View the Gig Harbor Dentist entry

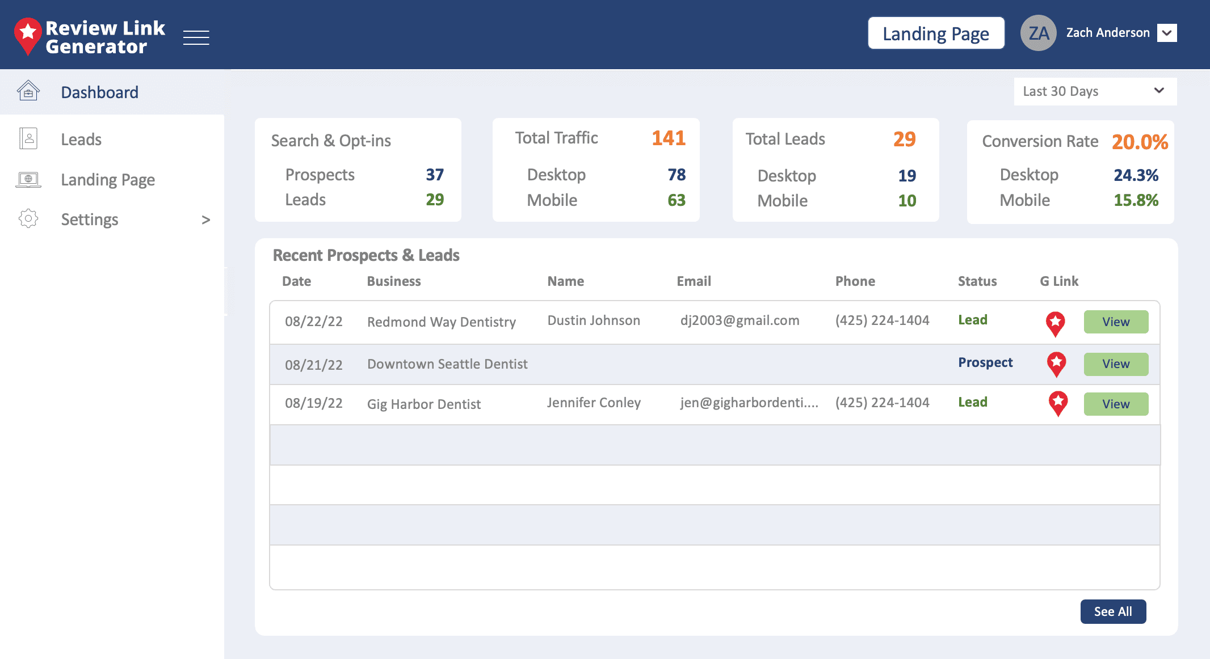click(x=1115, y=404)
